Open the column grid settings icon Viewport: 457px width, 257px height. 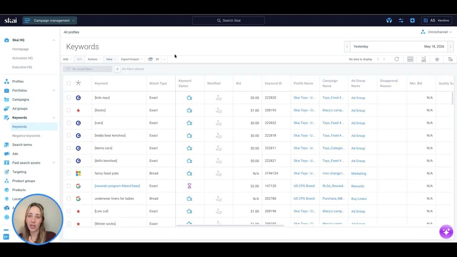coord(410,59)
